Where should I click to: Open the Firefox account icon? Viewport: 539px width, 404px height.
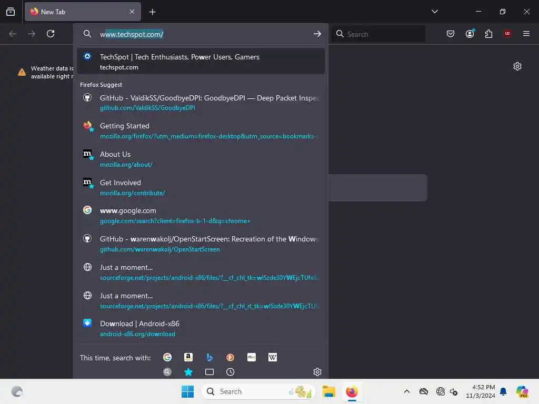pyautogui.click(x=470, y=34)
